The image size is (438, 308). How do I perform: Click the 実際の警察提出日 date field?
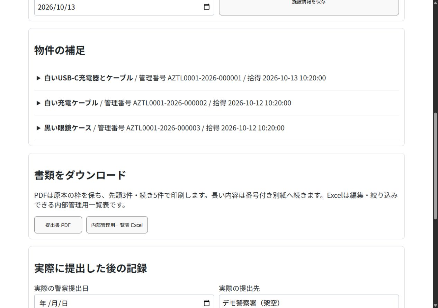pyautogui.click(x=124, y=302)
